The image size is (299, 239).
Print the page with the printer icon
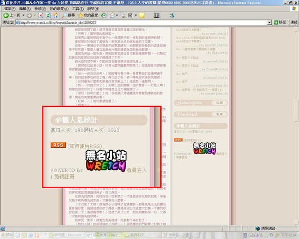122,15
